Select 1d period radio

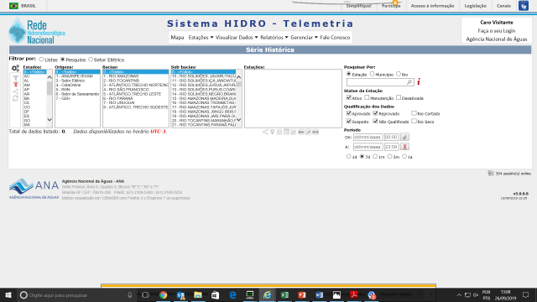pos(349,157)
